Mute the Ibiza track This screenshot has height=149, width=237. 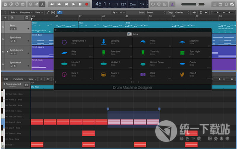tap(11, 29)
